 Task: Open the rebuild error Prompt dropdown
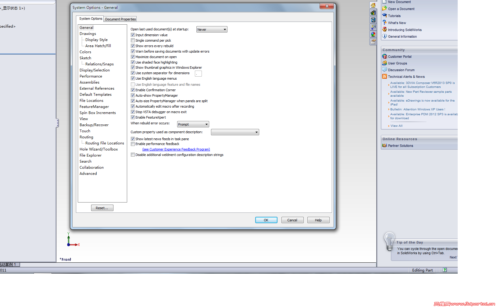(x=193, y=124)
